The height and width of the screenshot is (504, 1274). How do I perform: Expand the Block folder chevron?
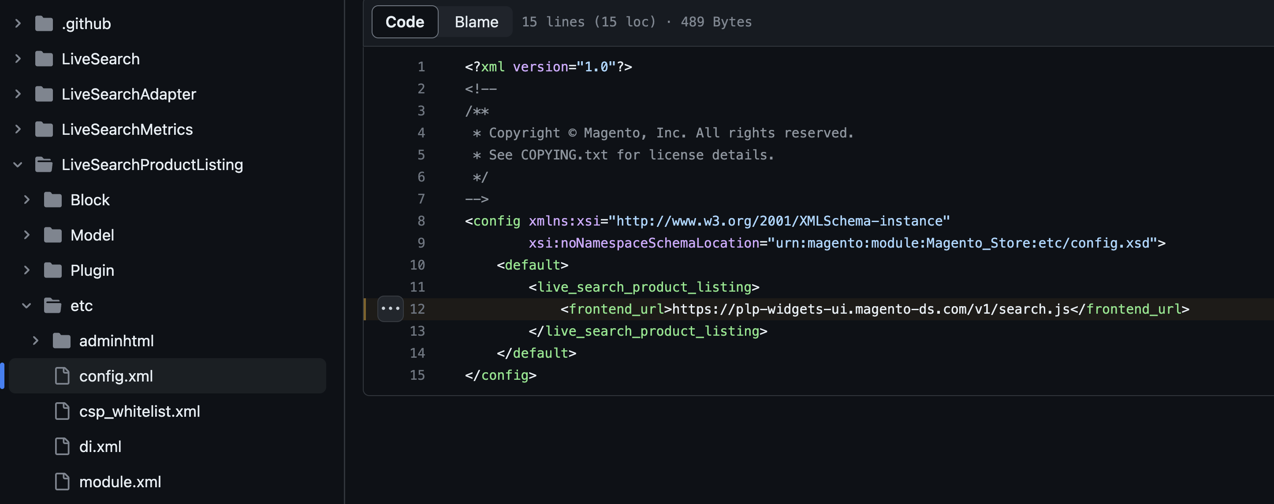pyautogui.click(x=27, y=200)
